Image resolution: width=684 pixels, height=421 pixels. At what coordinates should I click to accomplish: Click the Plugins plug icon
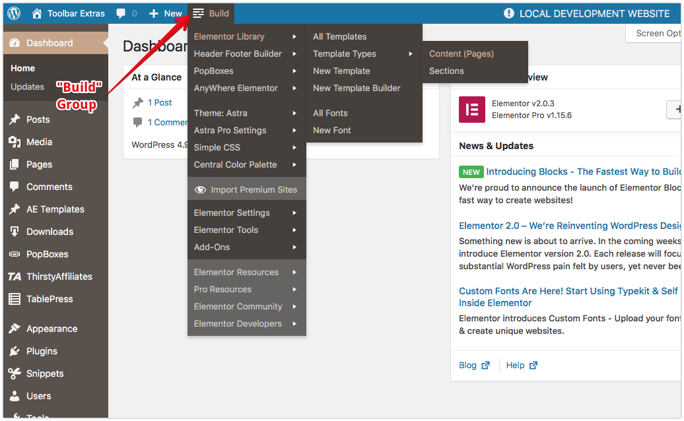coord(15,351)
